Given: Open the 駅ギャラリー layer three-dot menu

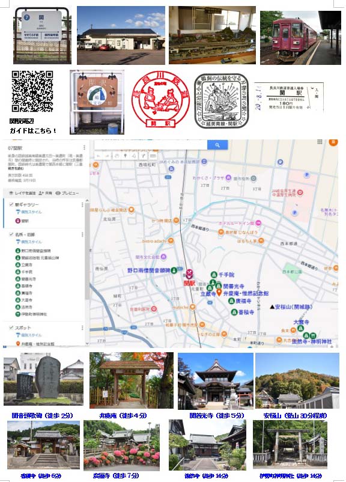Looking at the screenshot, I should [x=82, y=204].
